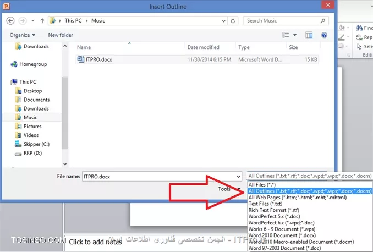373x252 pixels.
Task: Open the view options dropdown arrow
Action: pos(295,35)
